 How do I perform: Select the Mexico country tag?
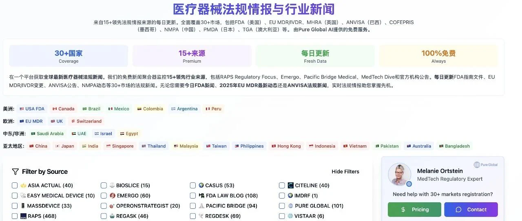(119, 109)
